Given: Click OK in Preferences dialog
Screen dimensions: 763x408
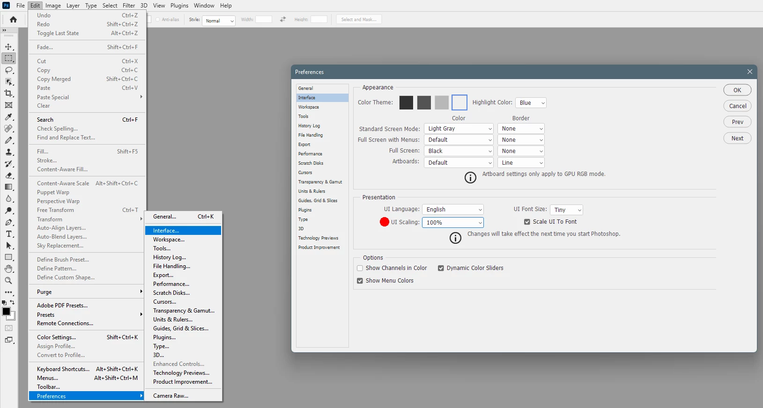Looking at the screenshot, I should click(737, 90).
